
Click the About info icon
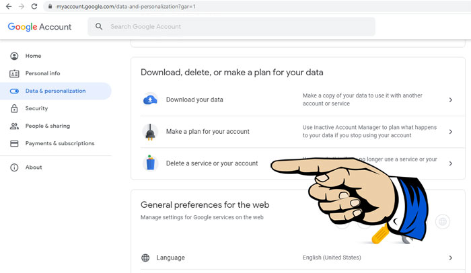(x=14, y=167)
